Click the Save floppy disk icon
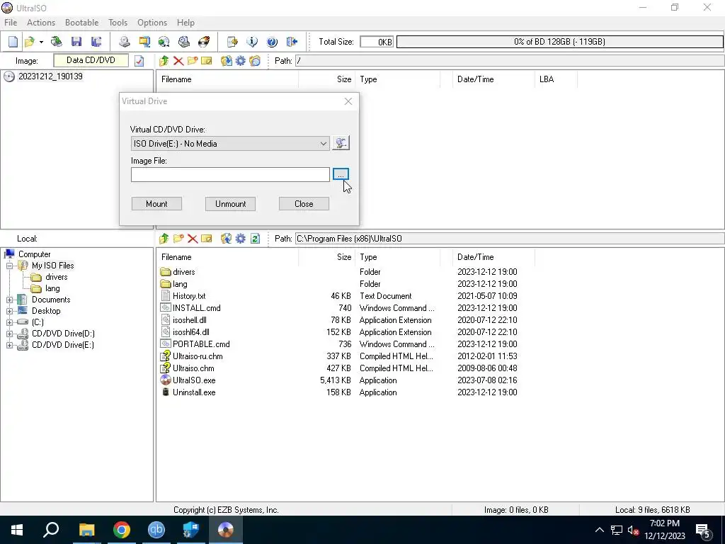The height and width of the screenshot is (544, 725). [76, 42]
